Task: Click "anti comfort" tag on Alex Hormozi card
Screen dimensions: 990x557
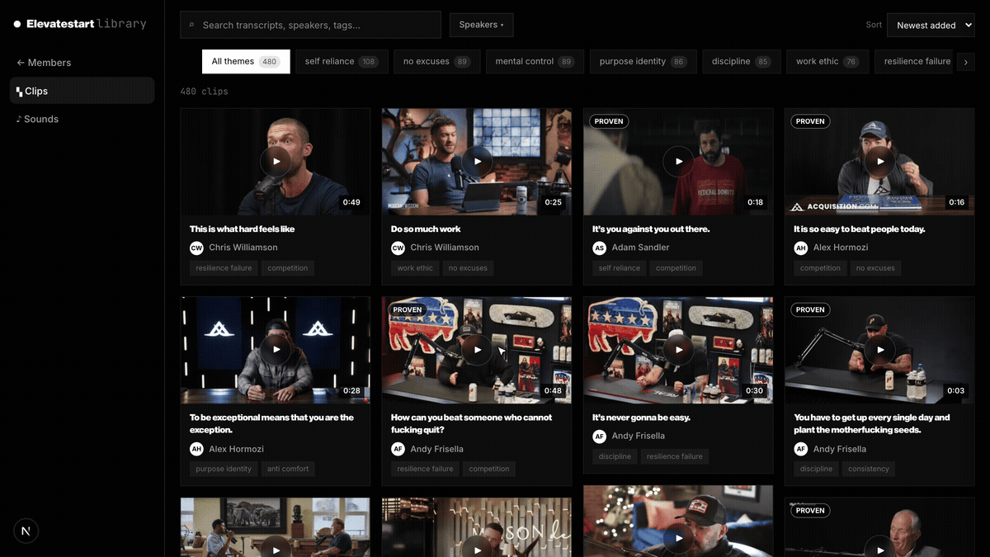Action: pos(288,469)
